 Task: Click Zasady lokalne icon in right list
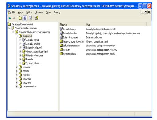(x=61, y=33)
